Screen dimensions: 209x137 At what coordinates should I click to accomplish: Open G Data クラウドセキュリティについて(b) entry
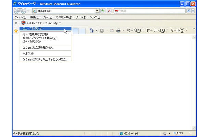[x=45, y=59]
